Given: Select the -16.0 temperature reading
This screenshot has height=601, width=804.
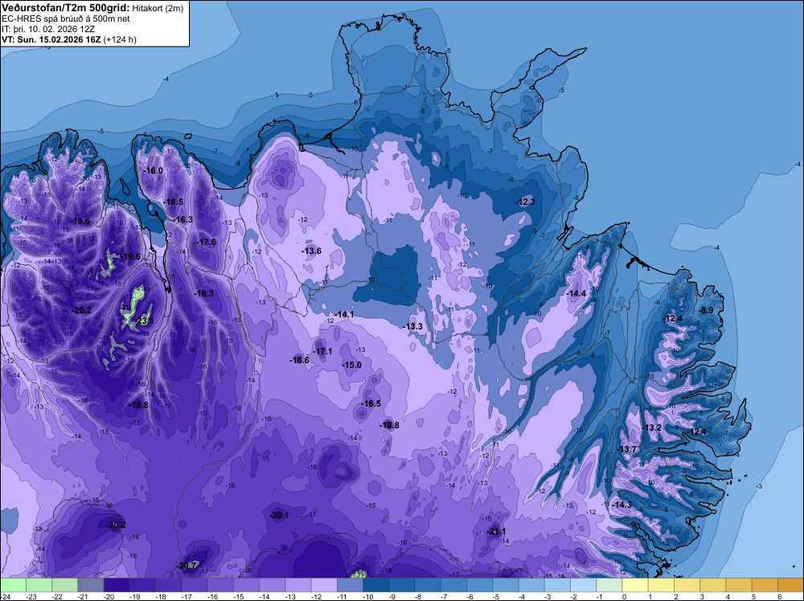Looking at the screenshot, I should pos(154,170).
